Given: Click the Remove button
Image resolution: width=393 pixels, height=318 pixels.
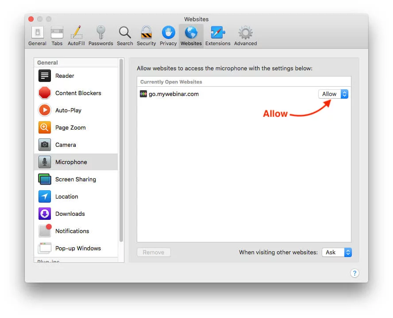Looking at the screenshot, I should click(154, 252).
